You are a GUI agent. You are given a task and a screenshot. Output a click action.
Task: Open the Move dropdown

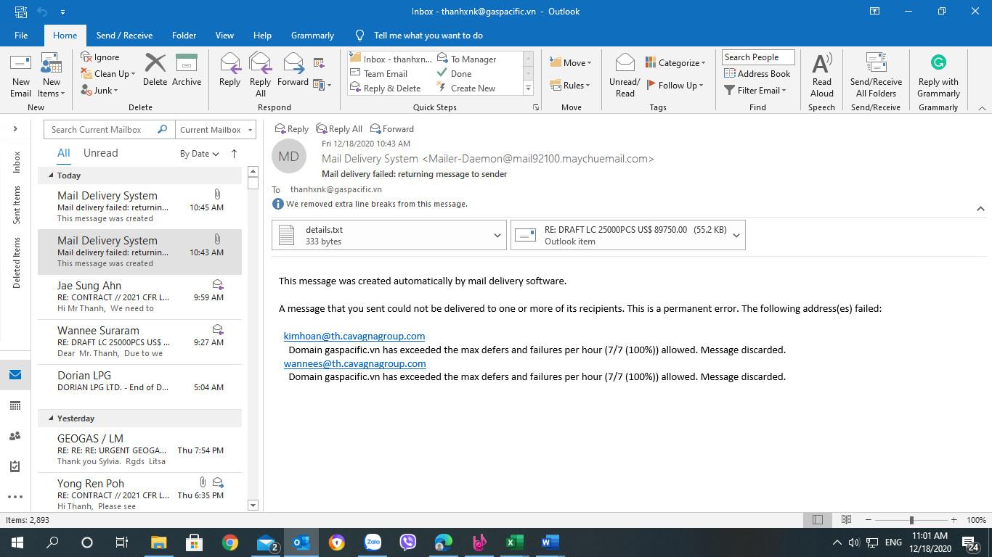[570, 63]
